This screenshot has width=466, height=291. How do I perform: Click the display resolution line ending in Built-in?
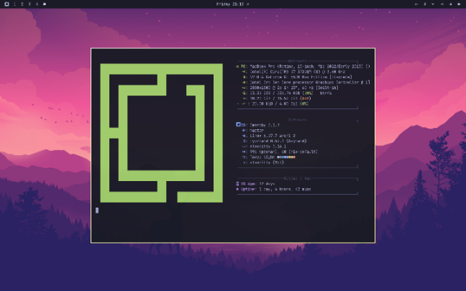(x=290, y=88)
